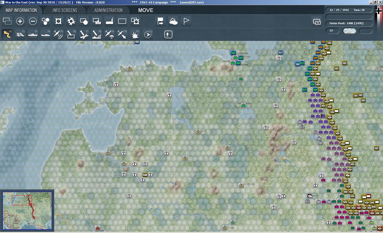The width and height of the screenshot is (383, 233).
Task: Select the SEC unit at Riga
Action: (108, 153)
